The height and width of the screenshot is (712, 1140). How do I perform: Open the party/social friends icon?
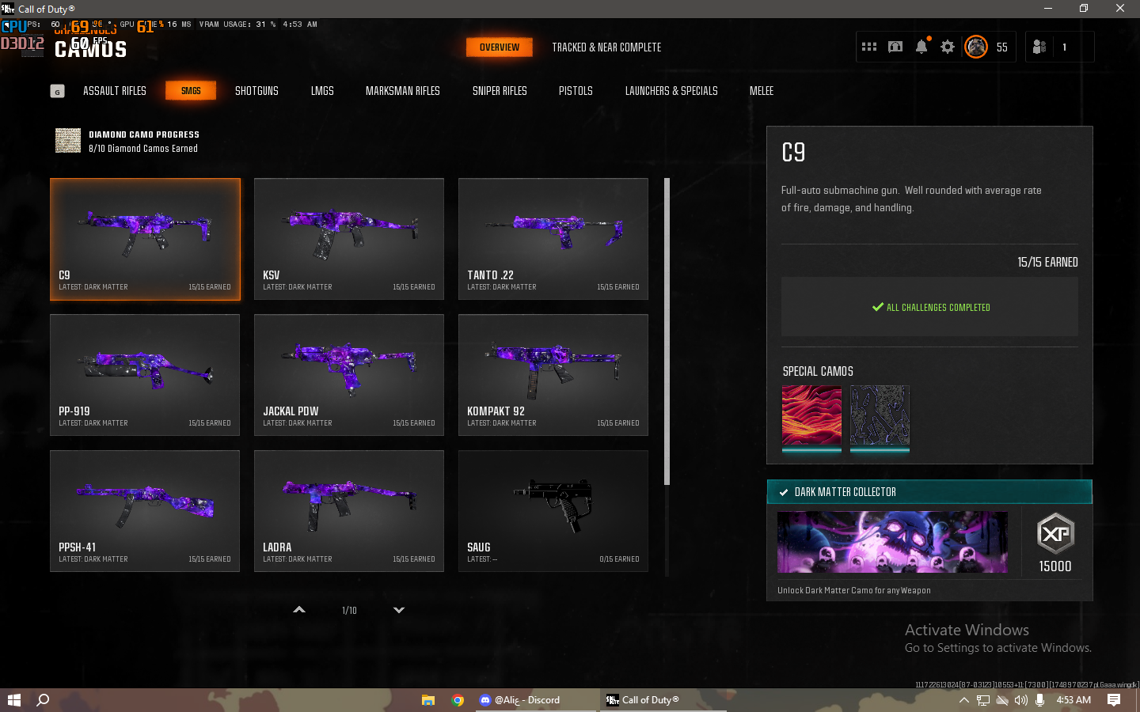point(1039,47)
